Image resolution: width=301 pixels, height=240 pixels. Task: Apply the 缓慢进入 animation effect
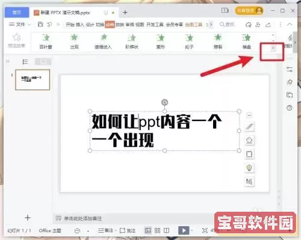point(103,42)
